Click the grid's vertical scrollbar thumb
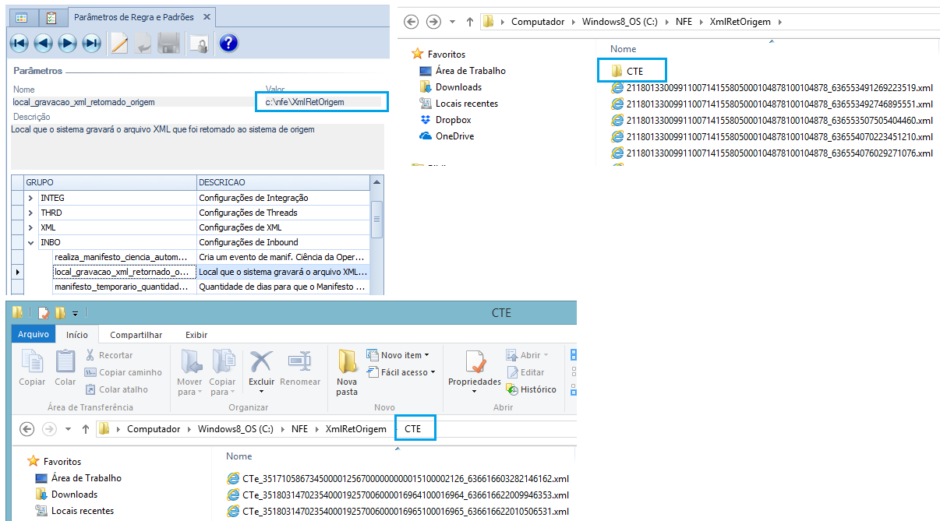Image resolution: width=940 pixels, height=521 pixels. [377, 220]
